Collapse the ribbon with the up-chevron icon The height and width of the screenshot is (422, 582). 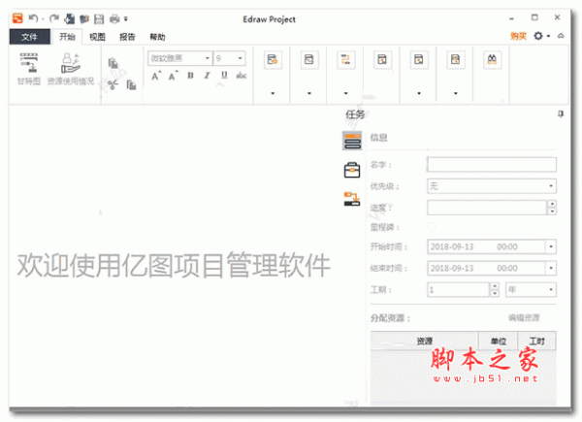pos(561,36)
